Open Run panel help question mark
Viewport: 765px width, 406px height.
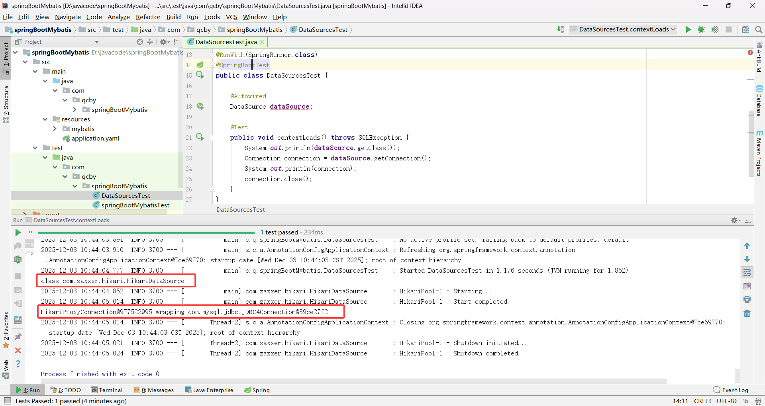pyautogui.click(x=18, y=364)
